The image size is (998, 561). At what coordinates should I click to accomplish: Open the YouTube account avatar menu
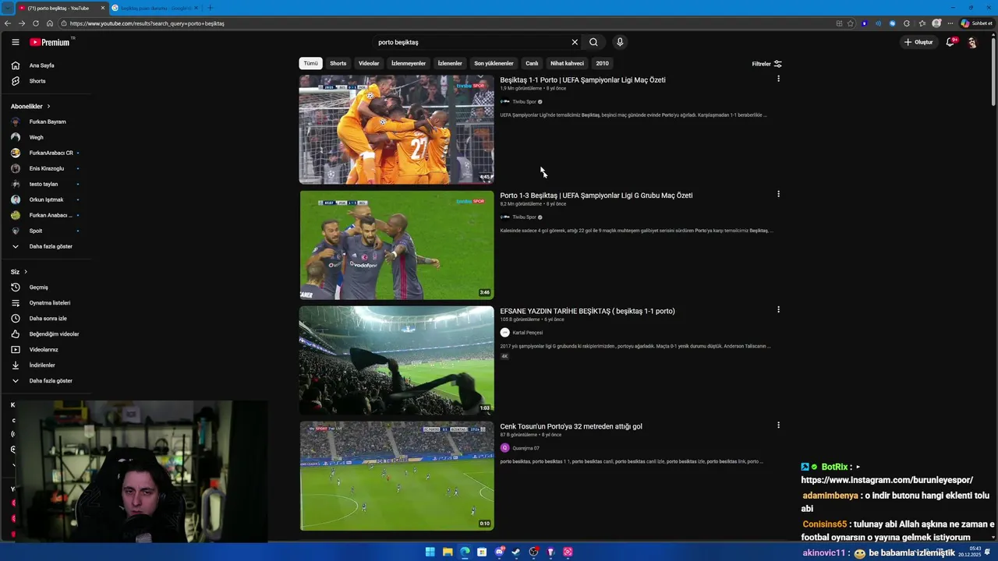click(971, 42)
